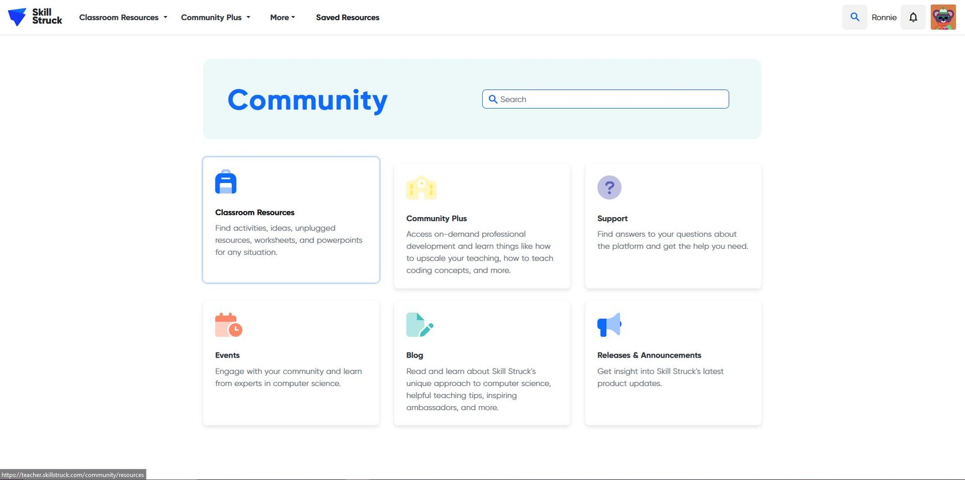Open the Blog card heading
Screen dimensions: 965x480
coord(415,355)
